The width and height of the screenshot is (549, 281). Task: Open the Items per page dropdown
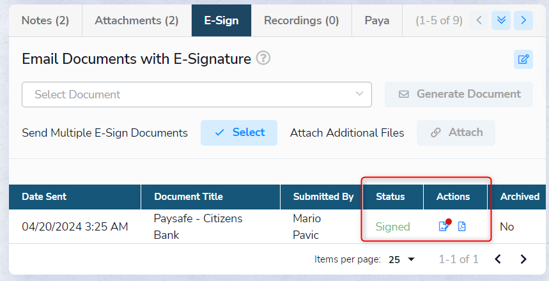pos(402,259)
